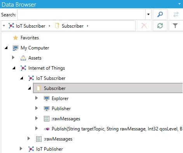Click the Subscriber folder icon in tree
Screen dimensions: 183x153
(39, 88)
